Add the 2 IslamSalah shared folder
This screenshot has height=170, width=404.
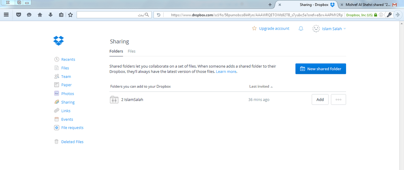[x=320, y=99]
